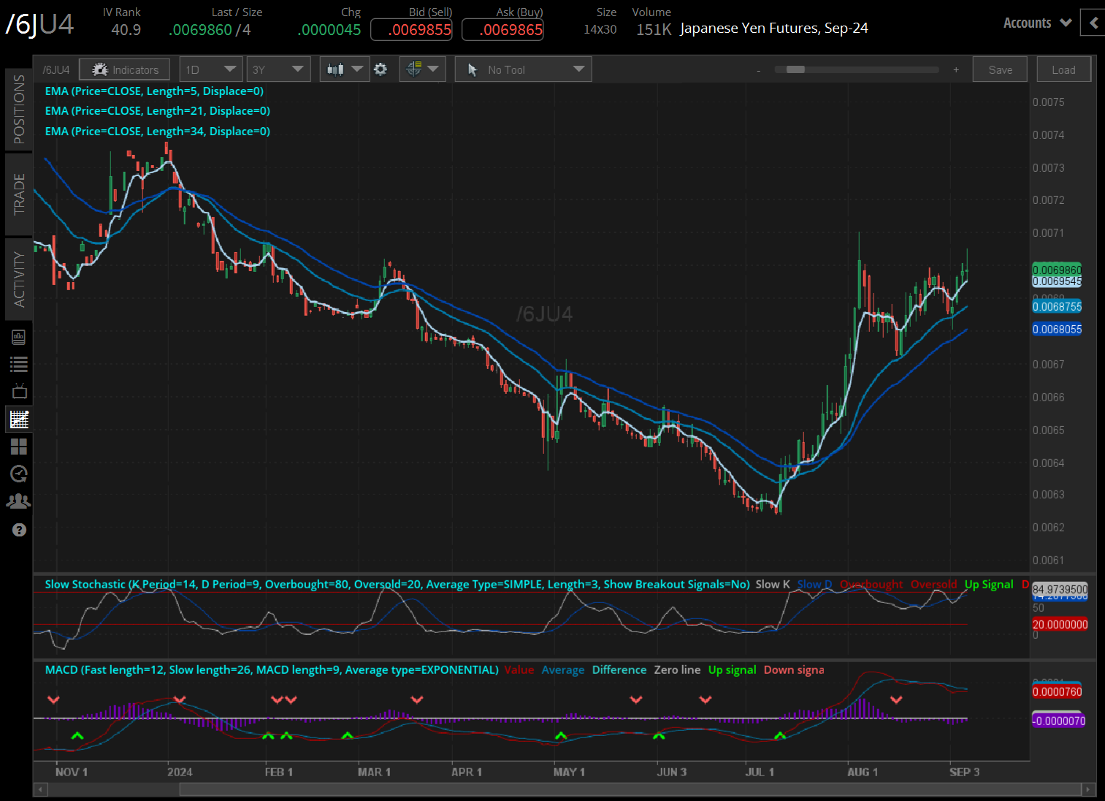1105x801 pixels.
Task: Toggle the MACD Zero line visibility
Action: (x=677, y=669)
